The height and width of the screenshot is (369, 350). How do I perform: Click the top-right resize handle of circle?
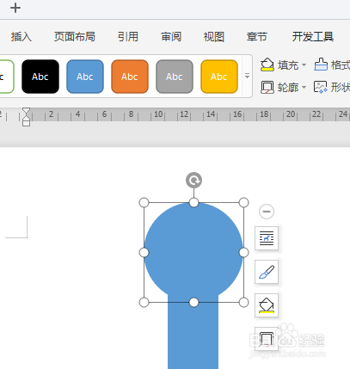pos(243,202)
